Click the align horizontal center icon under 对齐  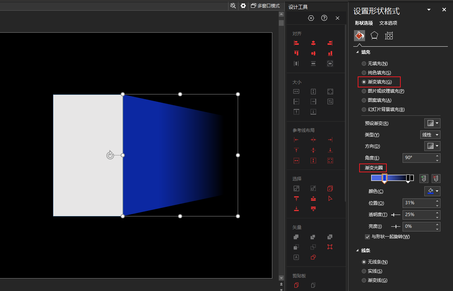[x=313, y=43]
